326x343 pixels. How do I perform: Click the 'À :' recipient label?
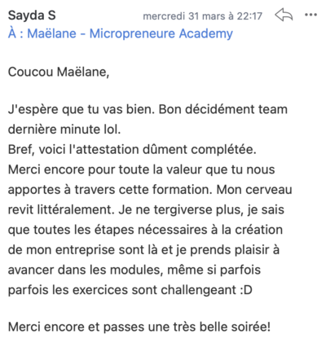(x=15, y=33)
